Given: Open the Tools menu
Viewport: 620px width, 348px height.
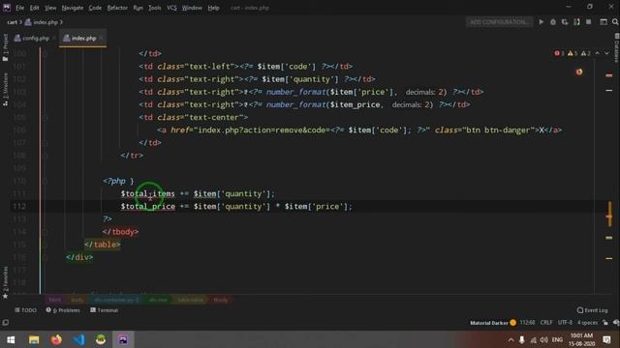Looking at the screenshot, I should click(155, 8).
